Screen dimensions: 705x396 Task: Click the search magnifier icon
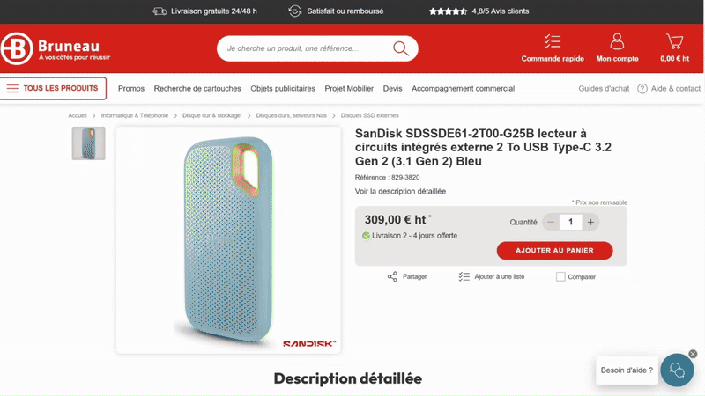401,48
